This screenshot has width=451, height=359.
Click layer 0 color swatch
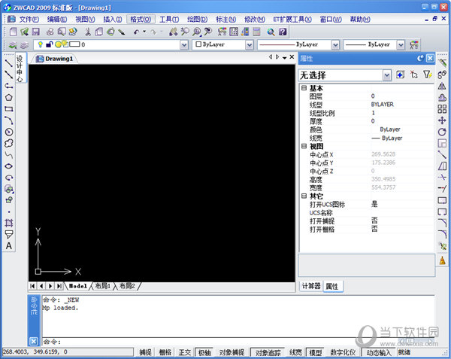[74, 44]
